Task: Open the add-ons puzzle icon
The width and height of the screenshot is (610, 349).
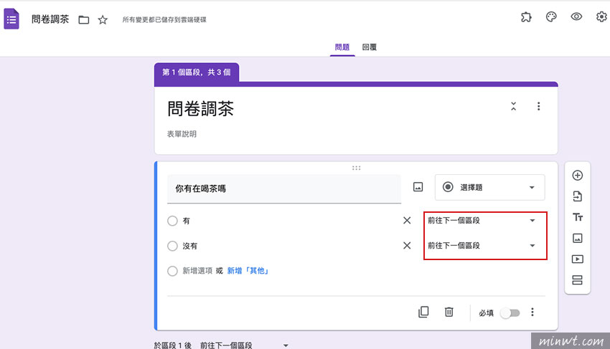Action: pos(526,16)
